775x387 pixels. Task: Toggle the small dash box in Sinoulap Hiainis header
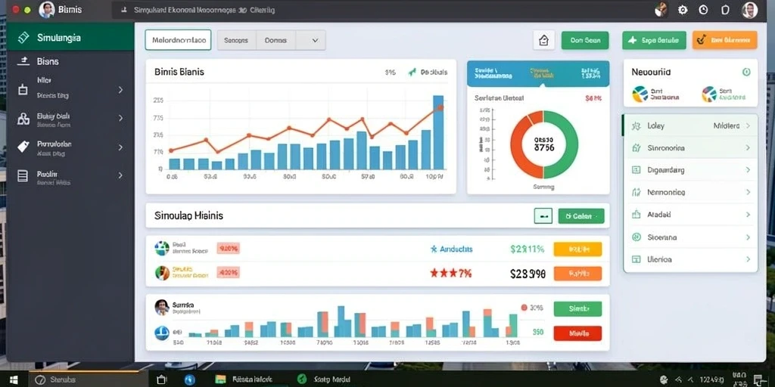(x=543, y=215)
